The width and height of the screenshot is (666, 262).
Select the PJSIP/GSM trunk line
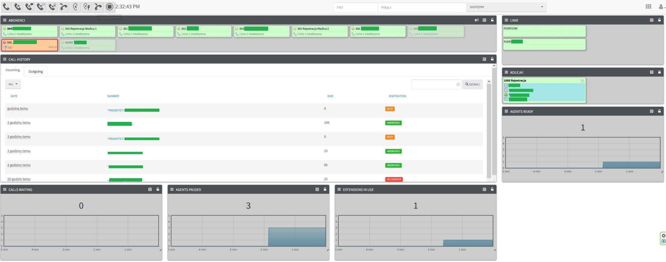pos(544,31)
